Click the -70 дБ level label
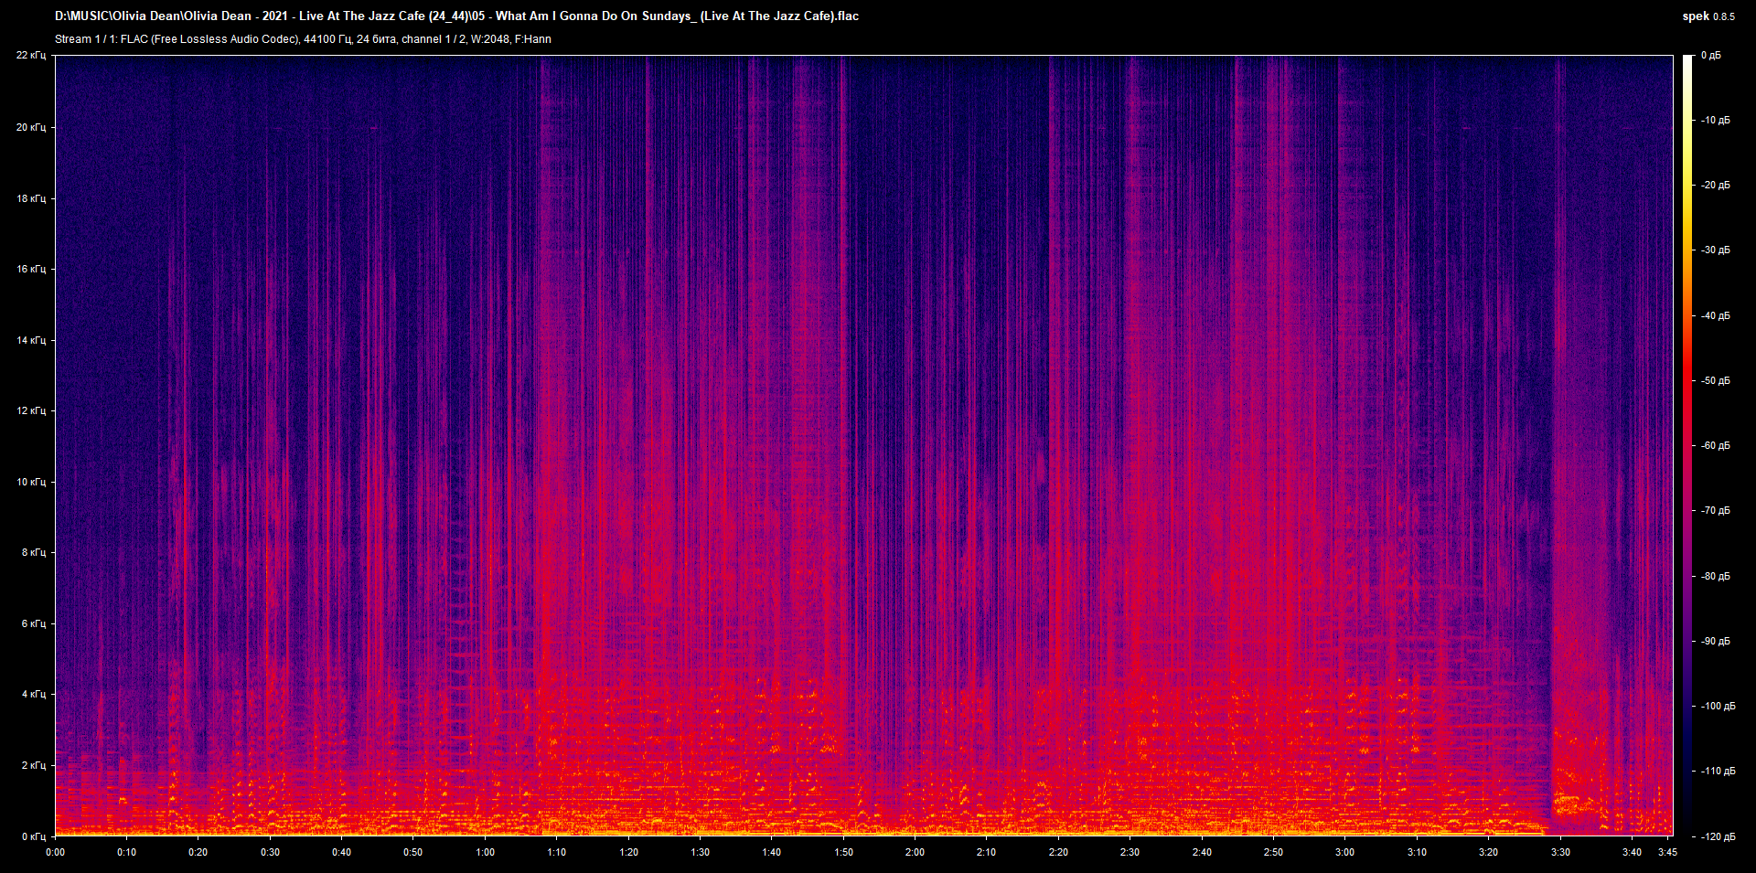Viewport: 1756px width, 873px height. (1715, 511)
